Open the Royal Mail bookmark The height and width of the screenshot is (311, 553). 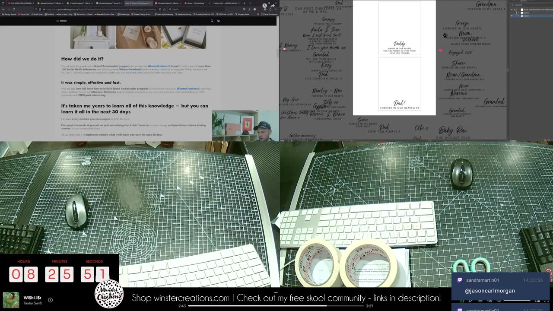pos(23,14)
